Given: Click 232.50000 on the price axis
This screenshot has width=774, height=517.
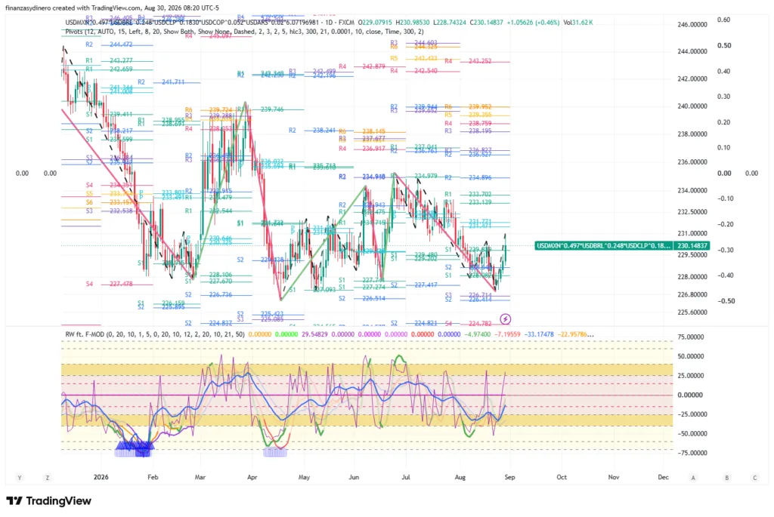Looking at the screenshot, I should tap(692, 212).
